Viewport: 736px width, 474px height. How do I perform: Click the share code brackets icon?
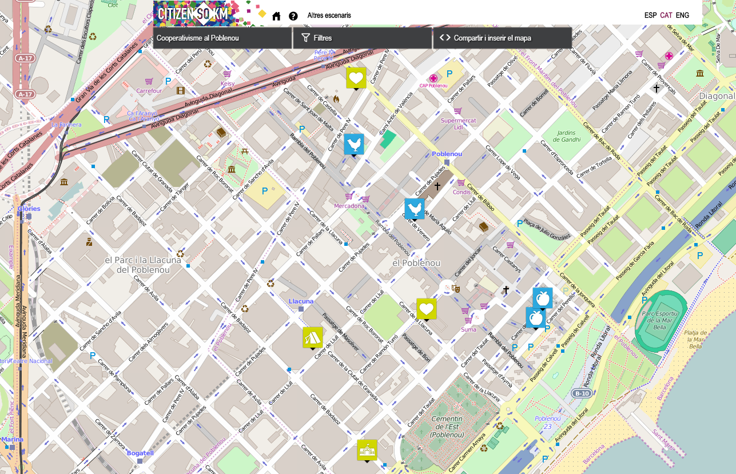click(445, 38)
